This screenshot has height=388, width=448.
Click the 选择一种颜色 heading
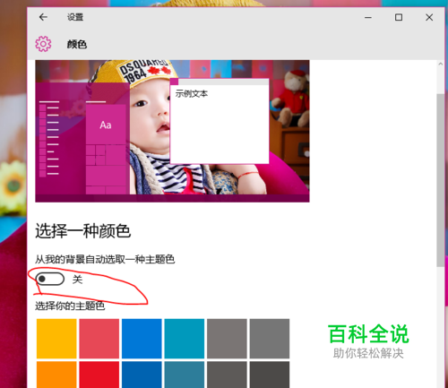83,231
